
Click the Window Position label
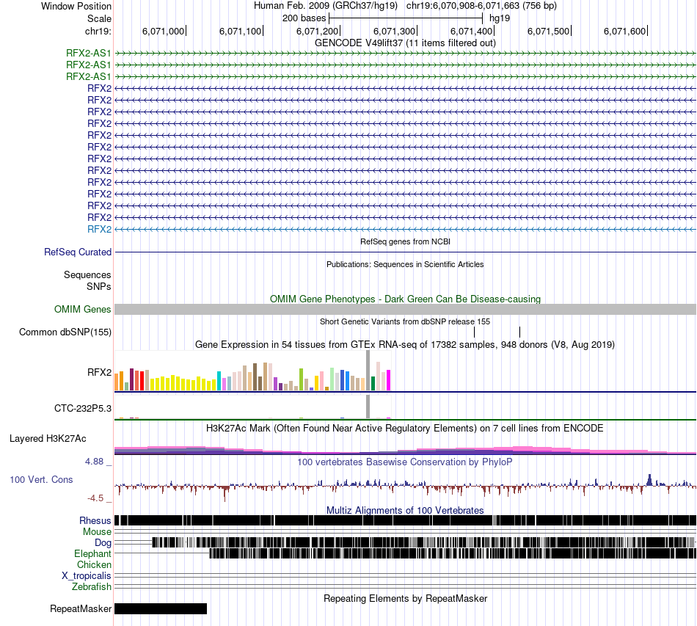[76, 6]
